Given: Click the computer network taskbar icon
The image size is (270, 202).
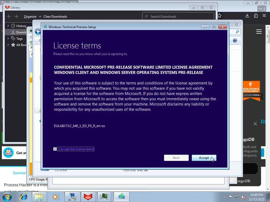Looking at the screenshot, I should coord(72,197).
